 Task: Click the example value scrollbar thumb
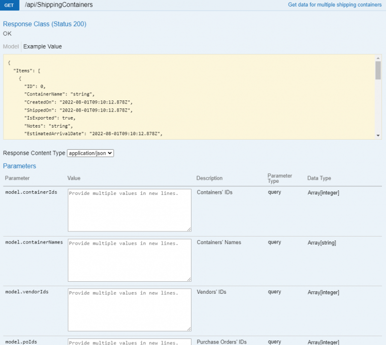pyautogui.click(x=378, y=71)
